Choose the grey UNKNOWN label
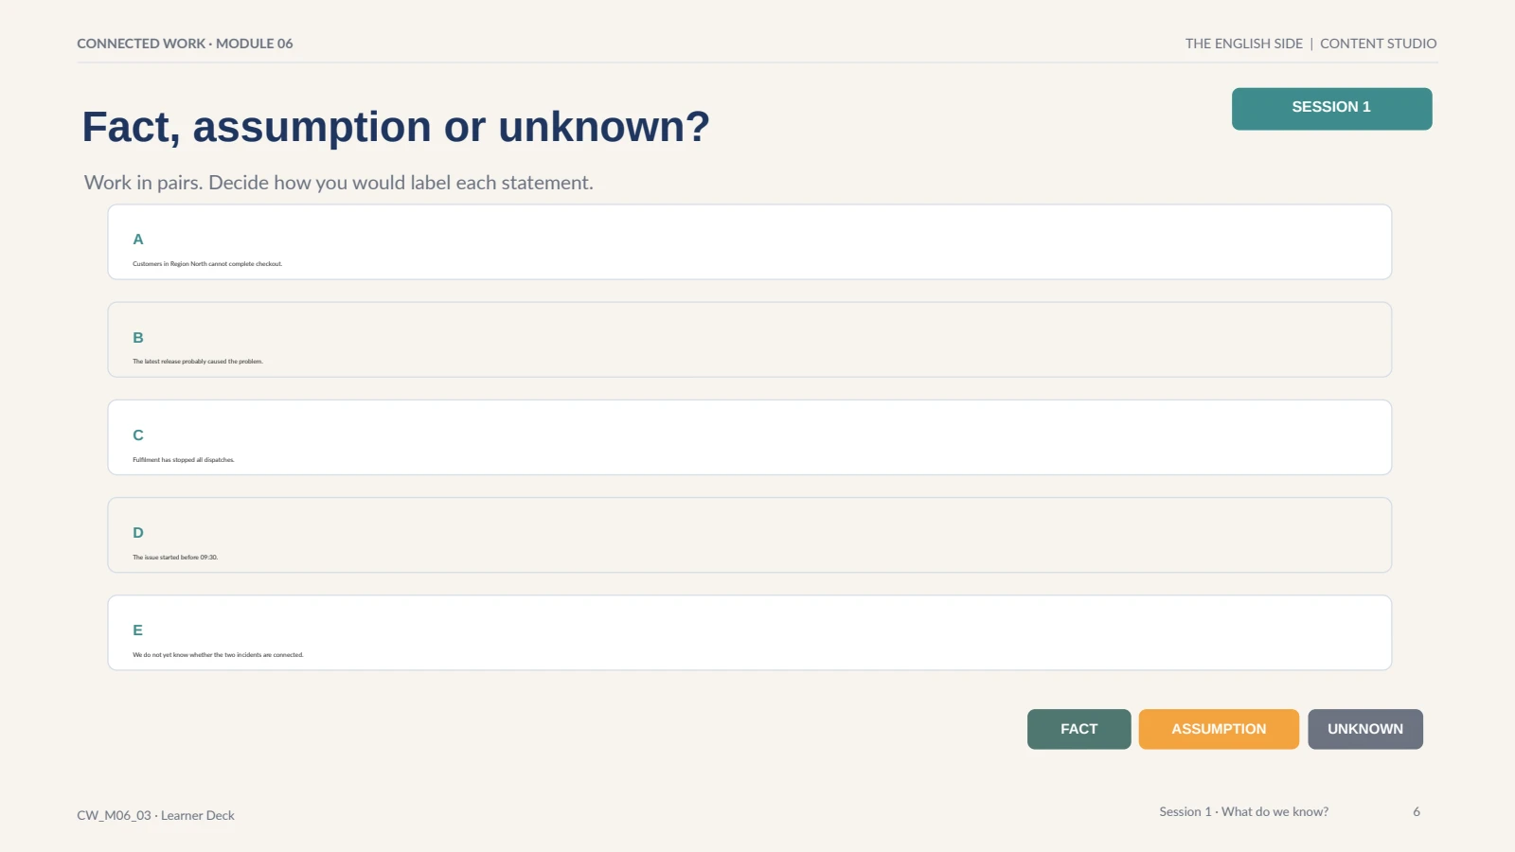 [x=1365, y=729]
